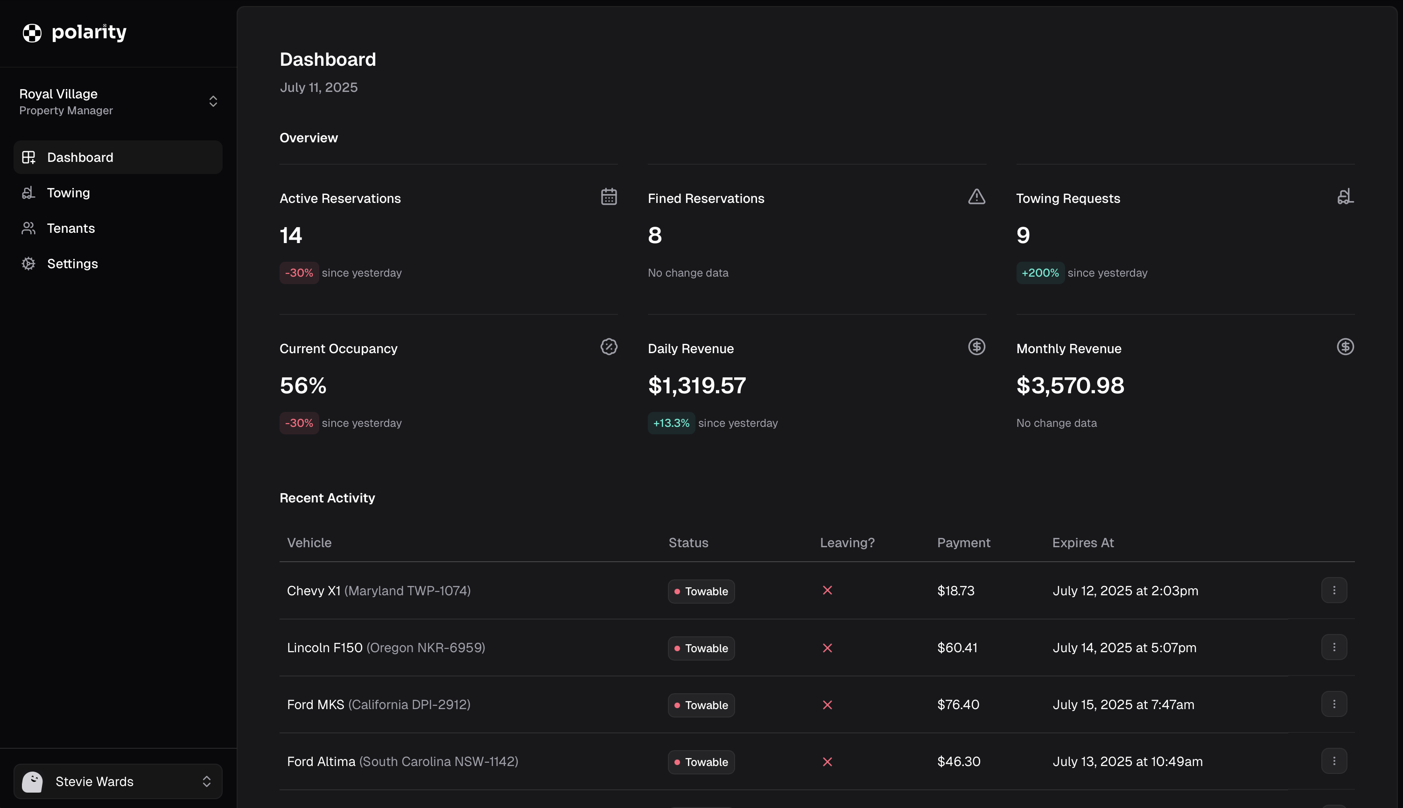Click the Towable status on Chevy X1
Viewport: 1403px width, 808px height.
pos(701,591)
